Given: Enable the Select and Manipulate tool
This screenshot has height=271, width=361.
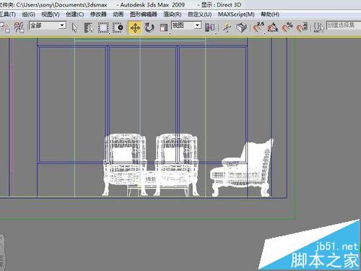Looking at the screenshot, I should click(227, 27).
